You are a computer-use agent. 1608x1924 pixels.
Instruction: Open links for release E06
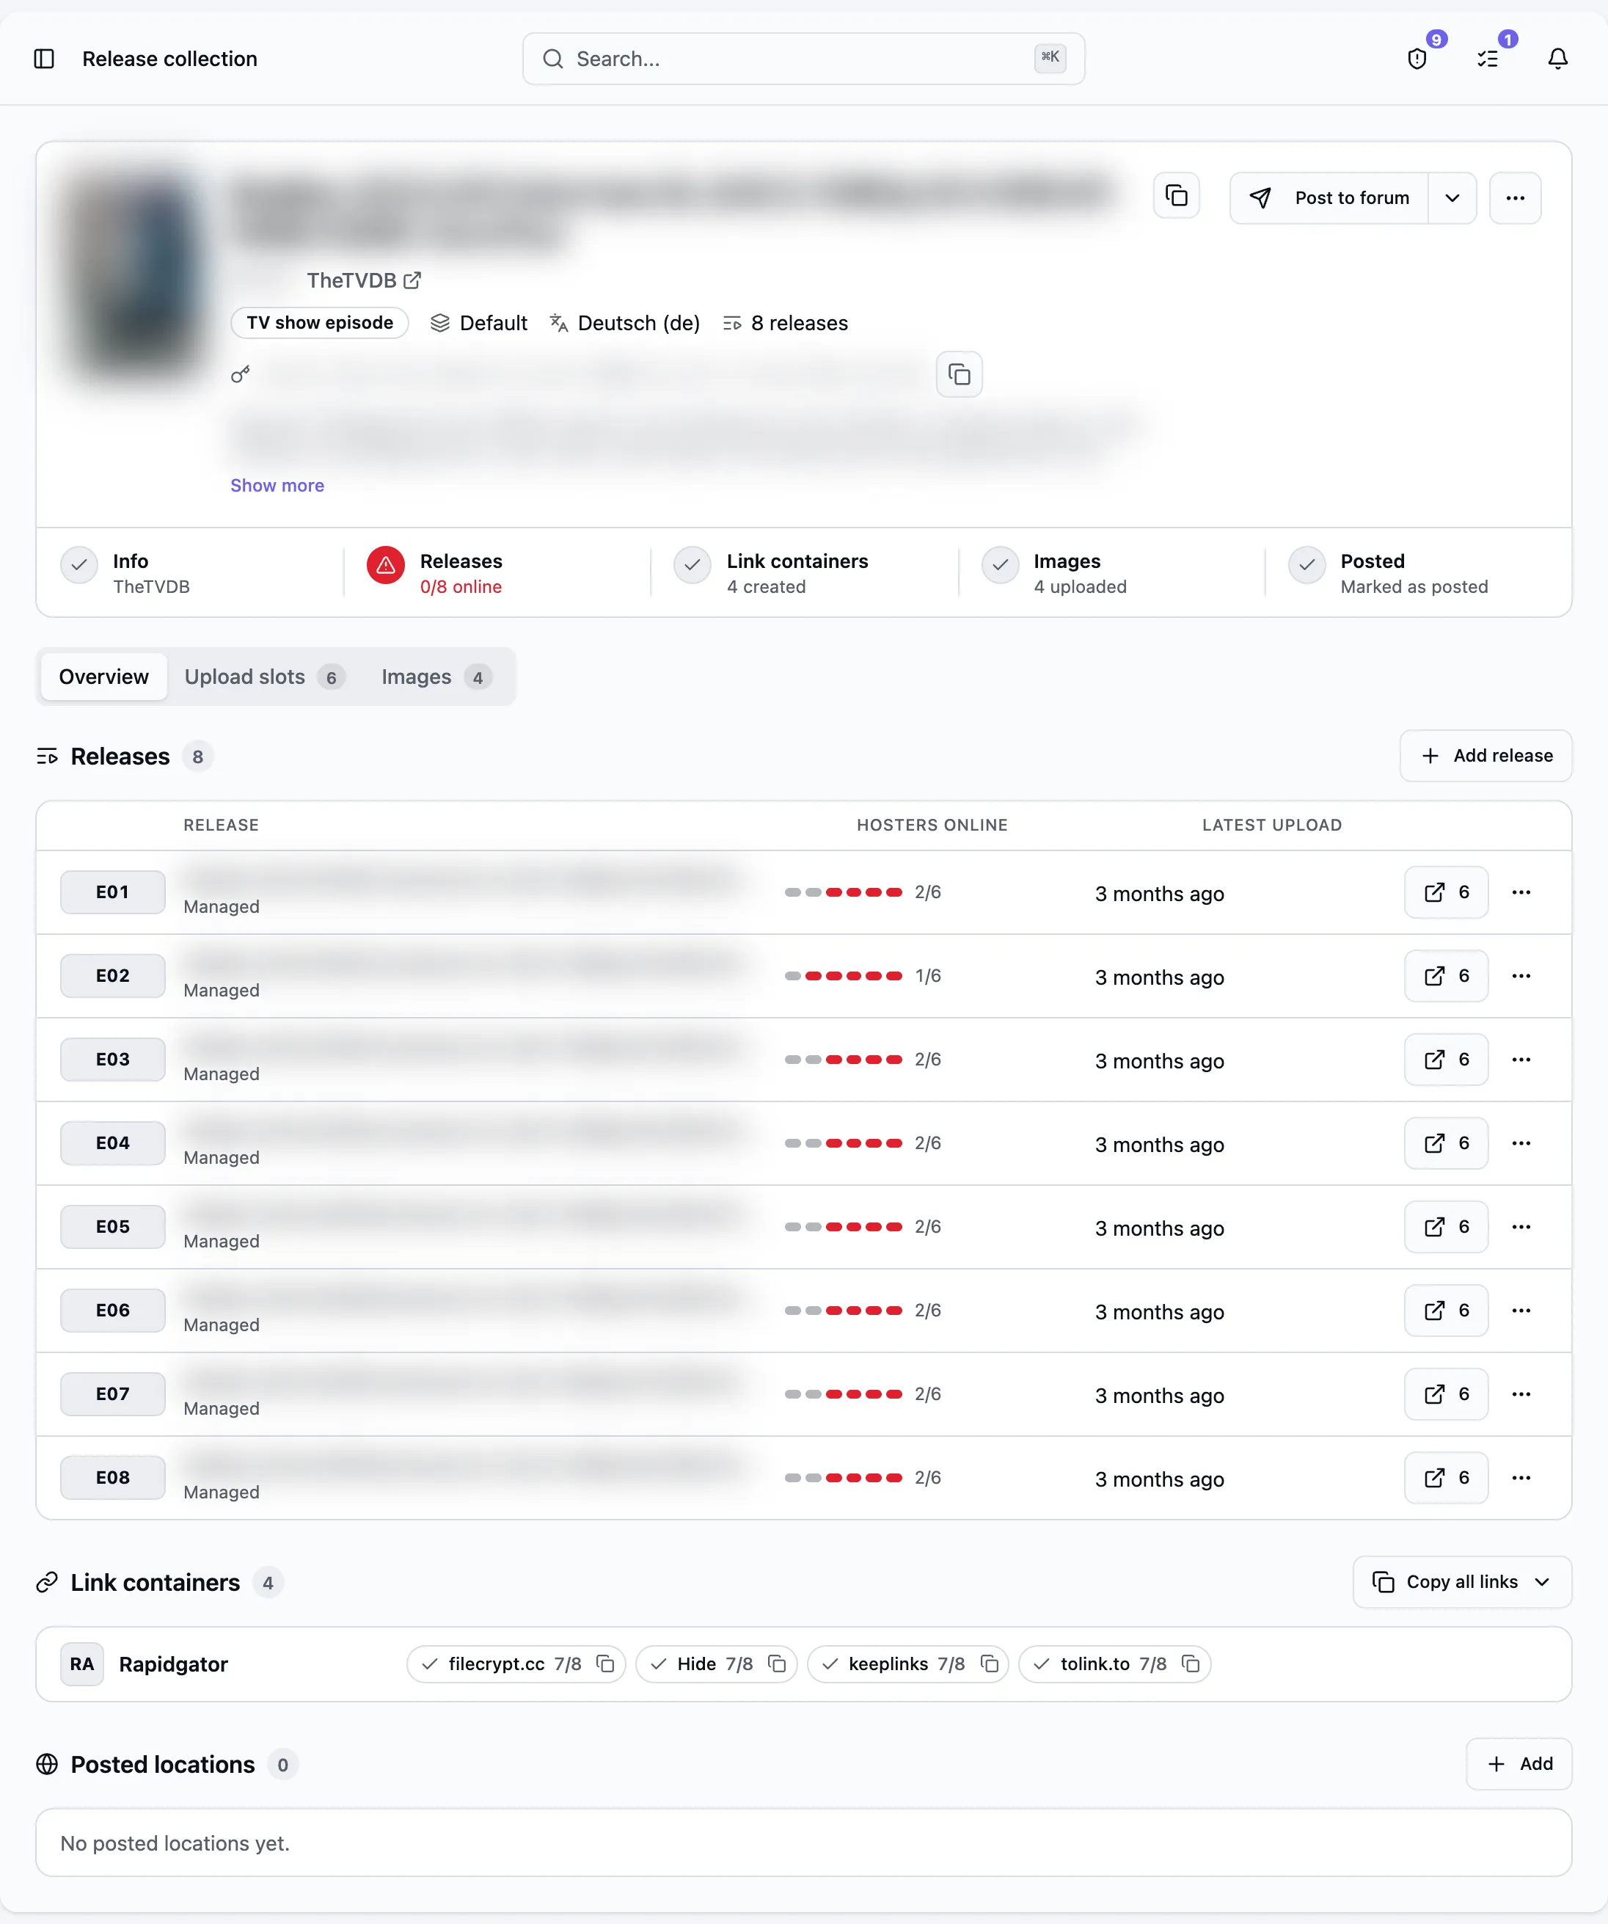point(1446,1310)
